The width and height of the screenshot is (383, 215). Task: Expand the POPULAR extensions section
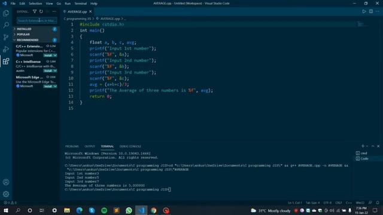pos(35,35)
